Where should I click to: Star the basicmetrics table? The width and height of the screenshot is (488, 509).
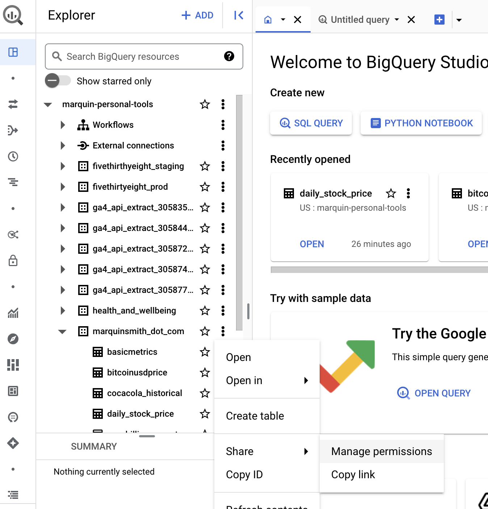click(x=205, y=352)
